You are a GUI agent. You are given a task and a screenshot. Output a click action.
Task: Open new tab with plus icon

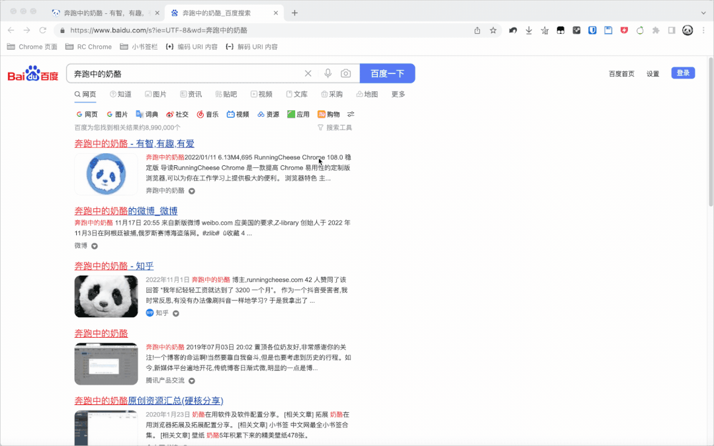pyautogui.click(x=294, y=13)
